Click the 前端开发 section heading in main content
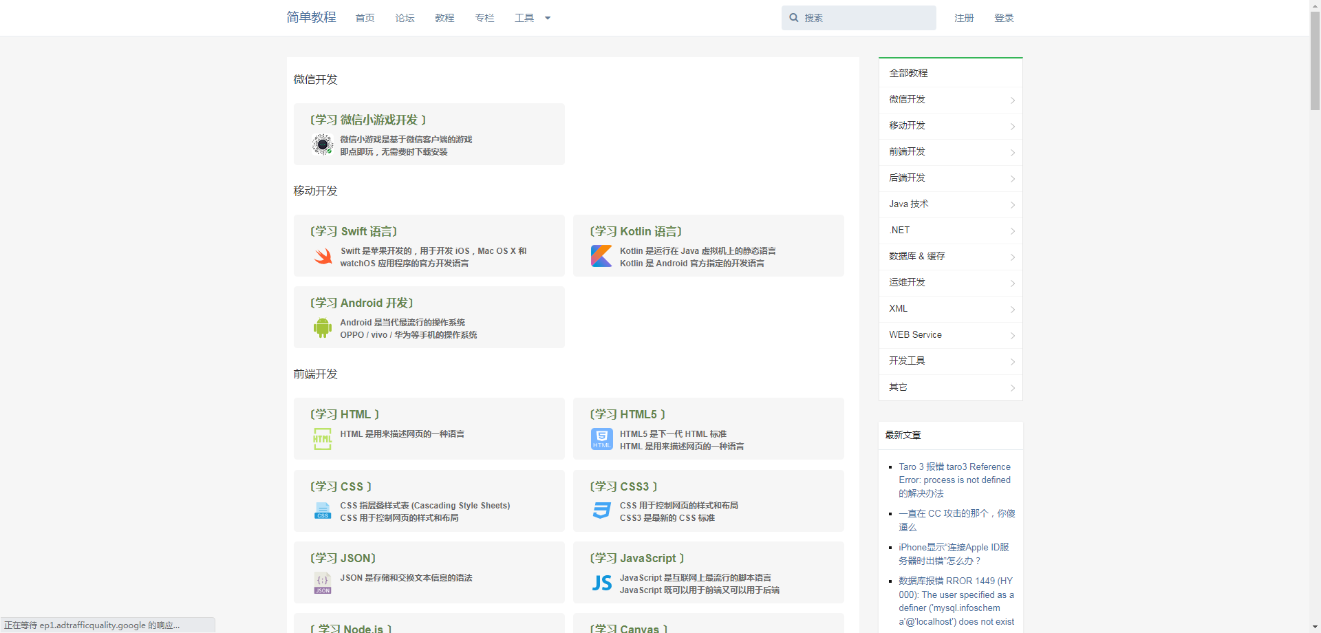Viewport: 1321px width, 633px height. point(315,374)
